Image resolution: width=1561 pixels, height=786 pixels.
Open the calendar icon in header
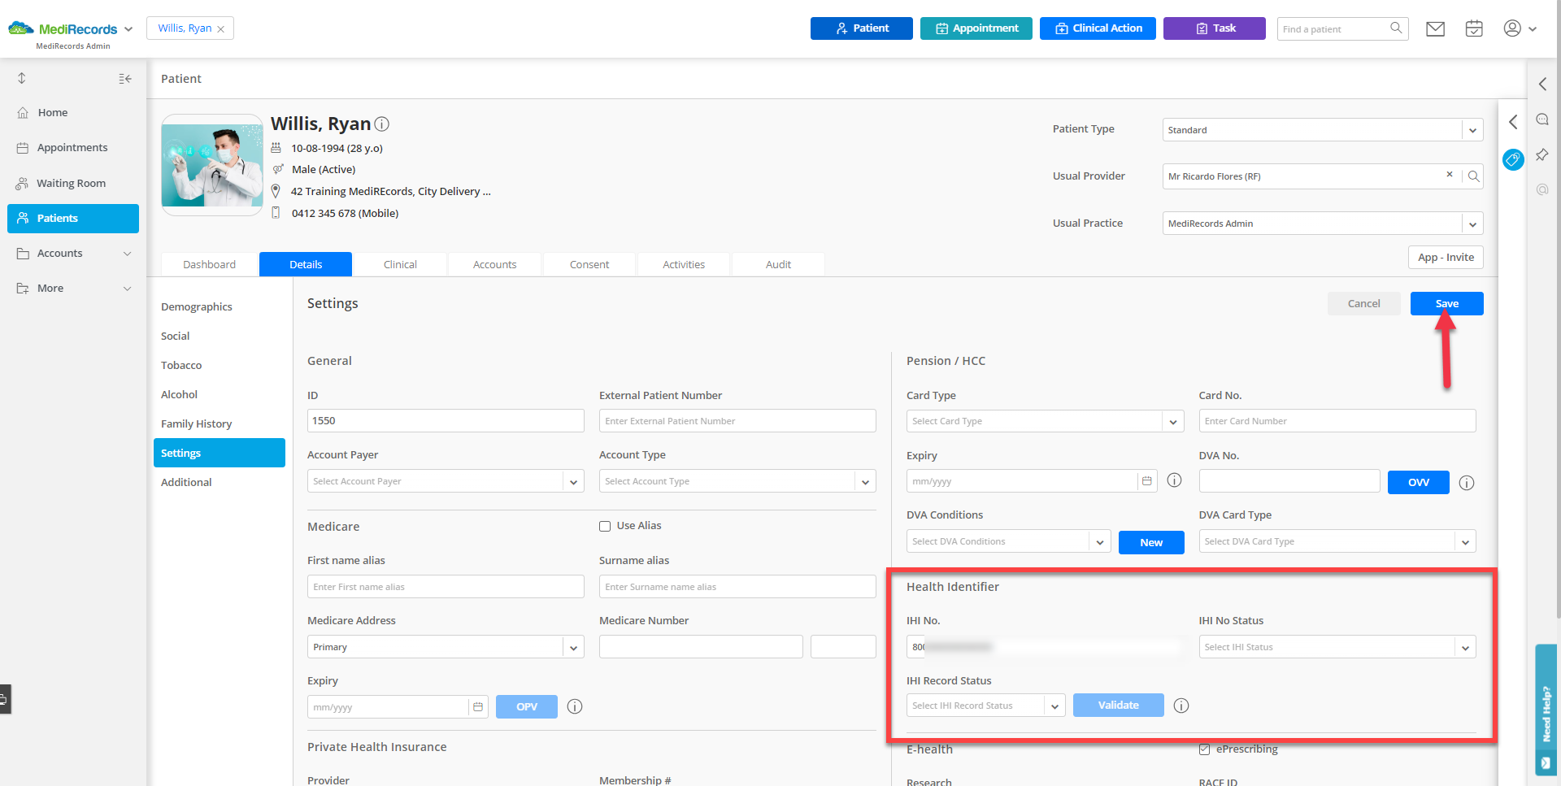(1473, 29)
